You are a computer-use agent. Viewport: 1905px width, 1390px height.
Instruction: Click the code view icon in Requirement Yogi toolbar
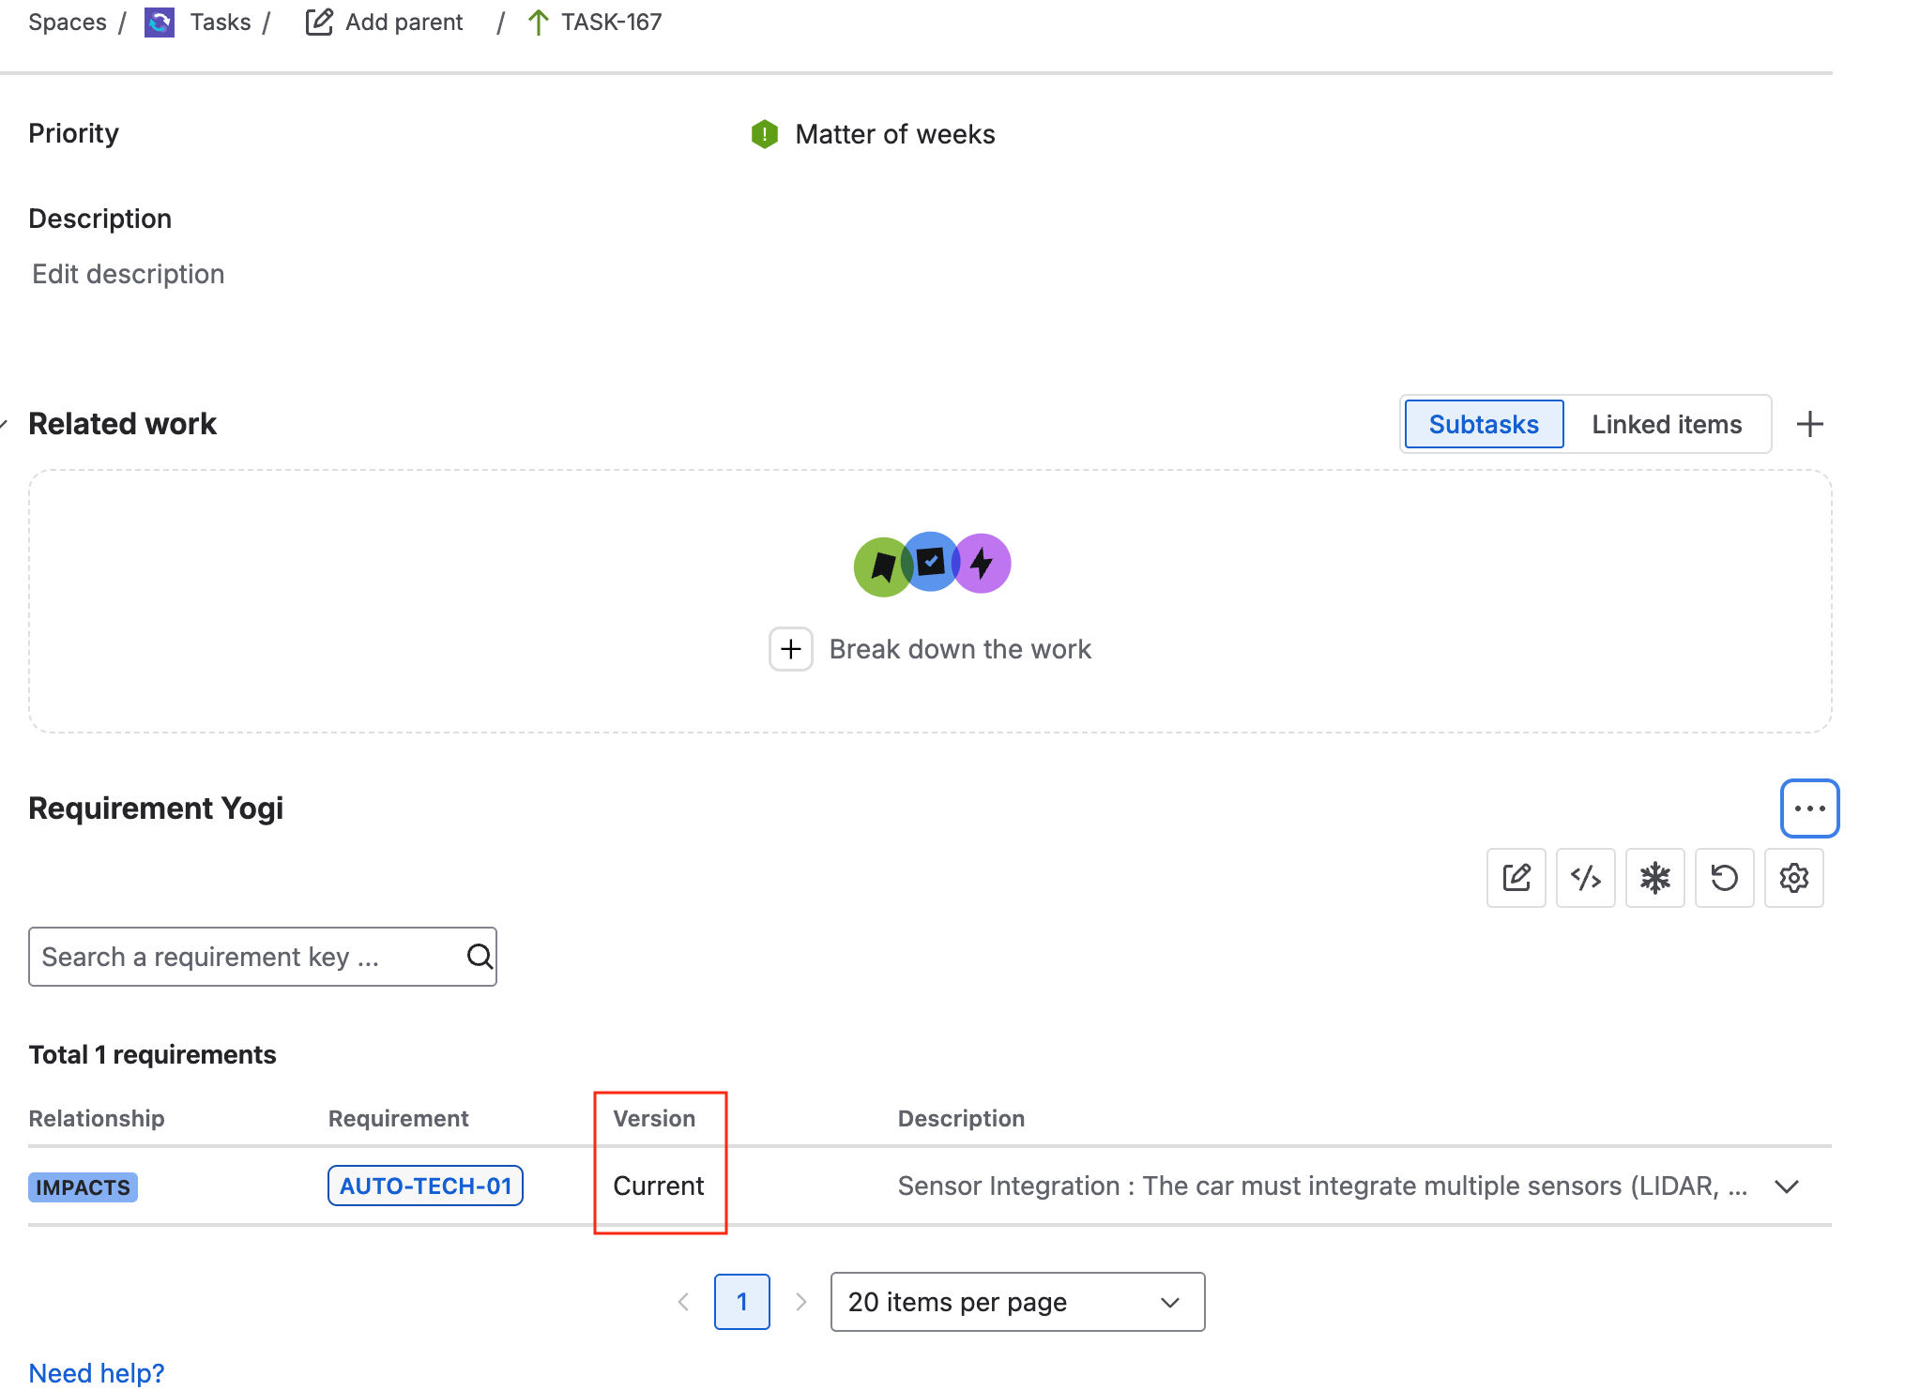click(x=1585, y=878)
